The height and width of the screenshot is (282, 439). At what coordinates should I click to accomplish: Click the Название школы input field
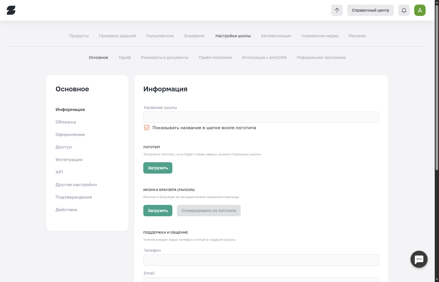261,117
